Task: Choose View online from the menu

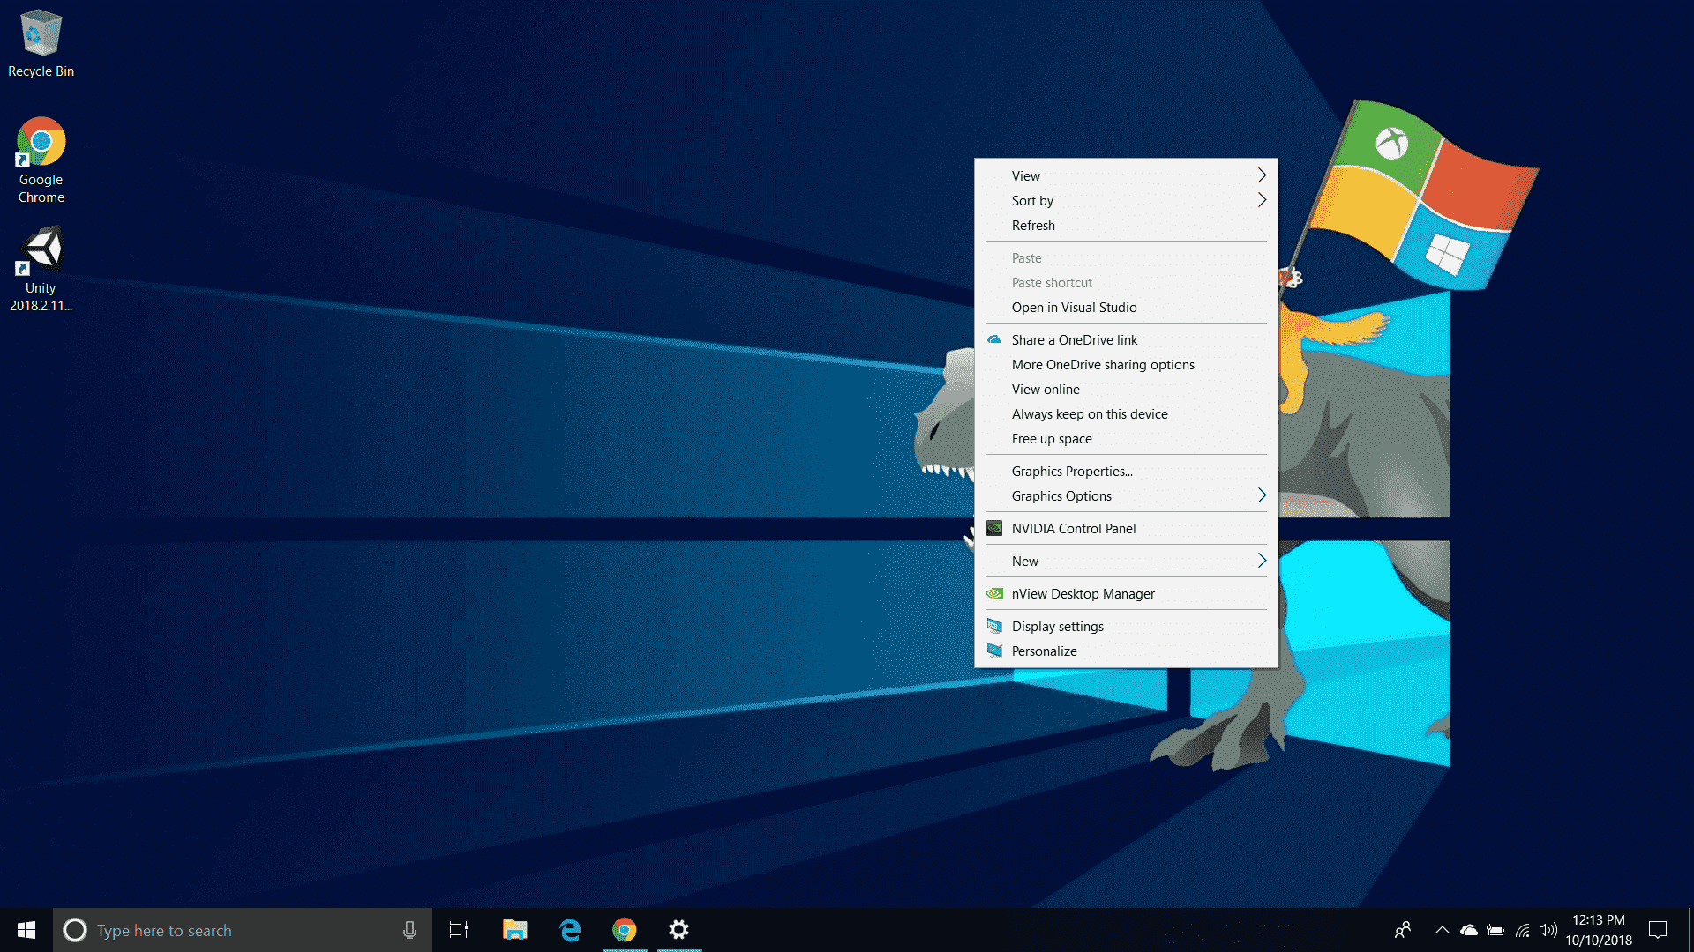Action: click(x=1126, y=389)
